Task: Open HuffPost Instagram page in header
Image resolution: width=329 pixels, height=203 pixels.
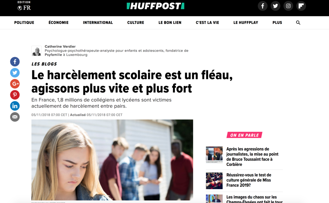Action: click(x=288, y=6)
